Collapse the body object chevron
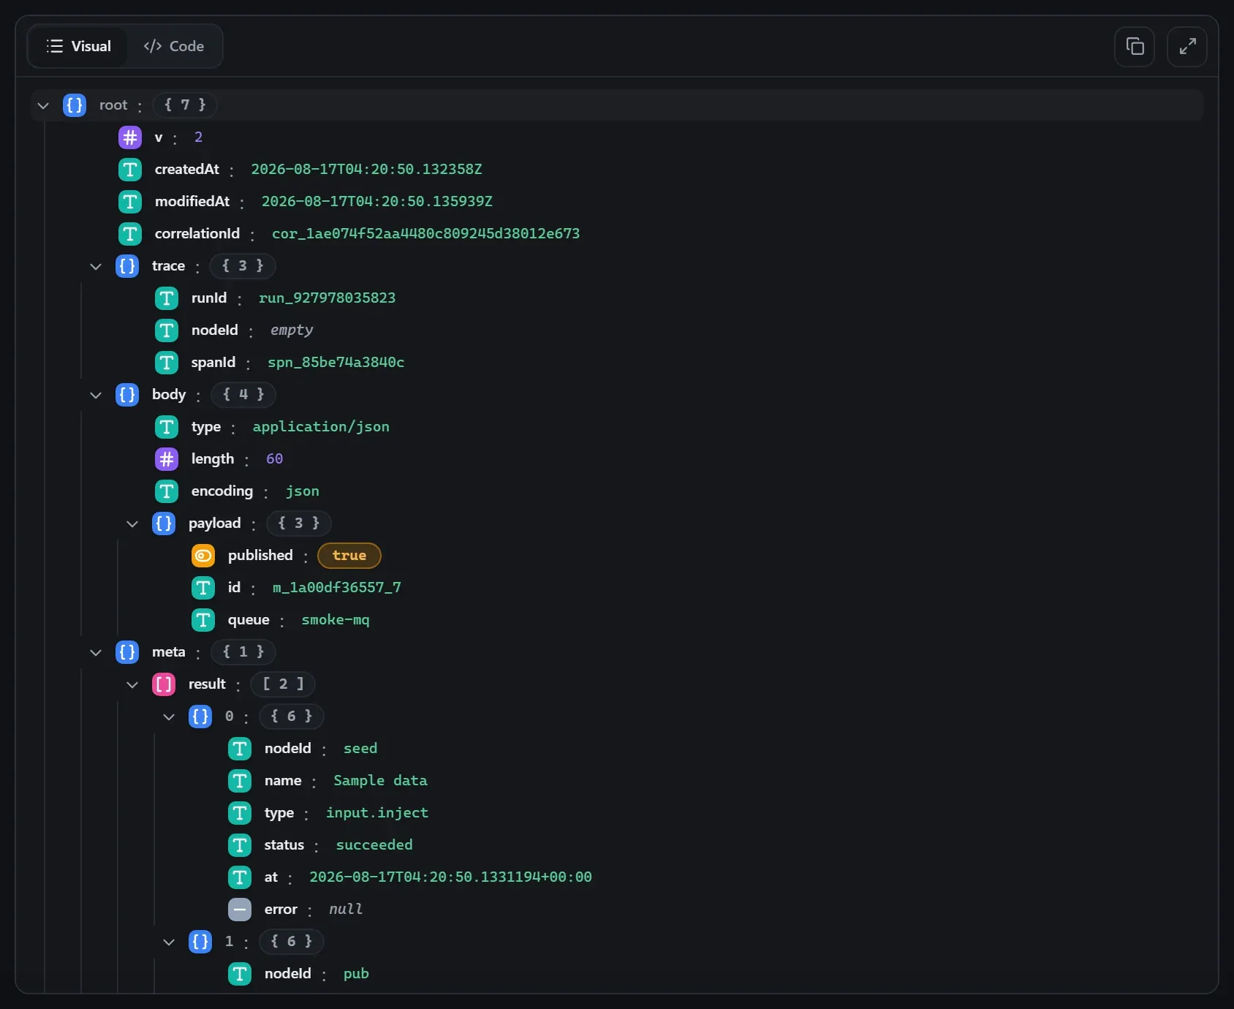 coord(96,395)
